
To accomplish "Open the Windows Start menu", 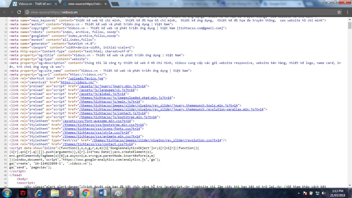I will (x=7, y=193).
